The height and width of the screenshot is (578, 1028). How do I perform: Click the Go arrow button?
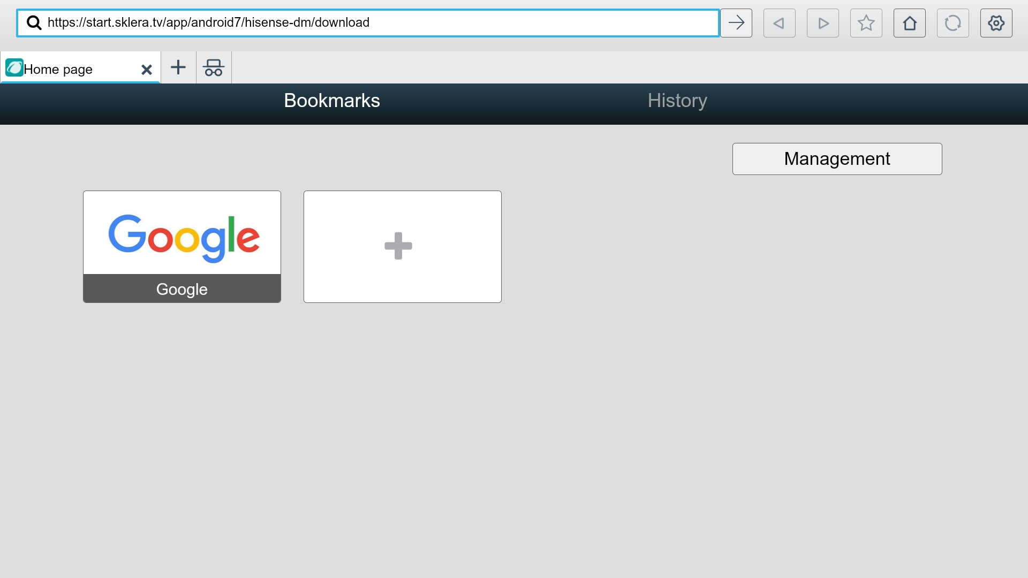(x=736, y=23)
